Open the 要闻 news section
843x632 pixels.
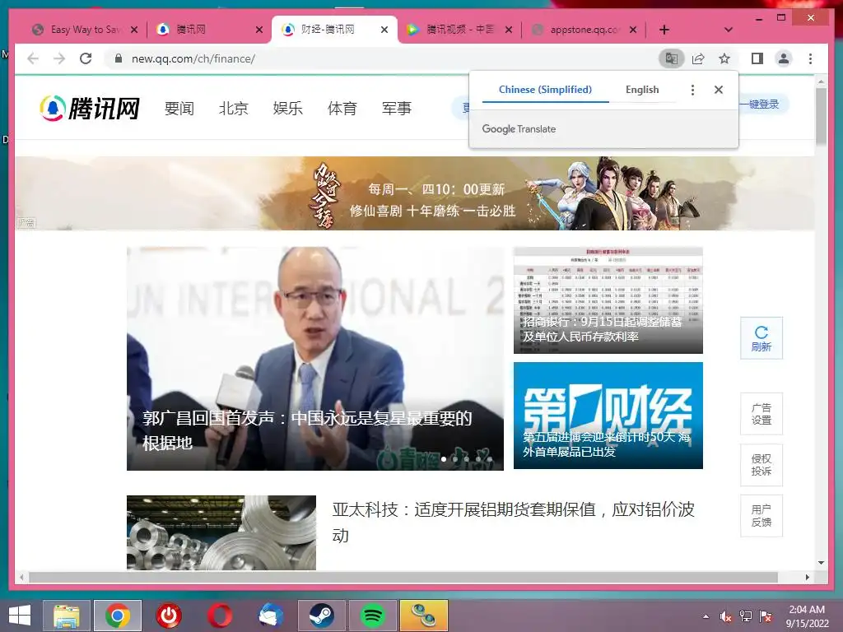[179, 108]
